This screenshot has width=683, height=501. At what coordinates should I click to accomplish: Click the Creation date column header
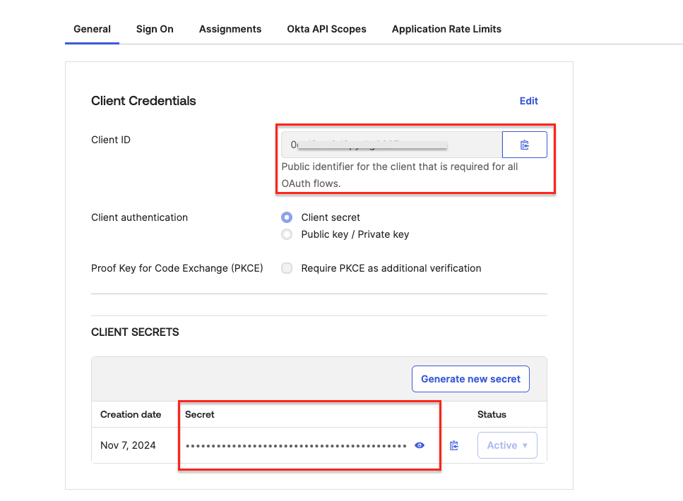[x=131, y=414]
